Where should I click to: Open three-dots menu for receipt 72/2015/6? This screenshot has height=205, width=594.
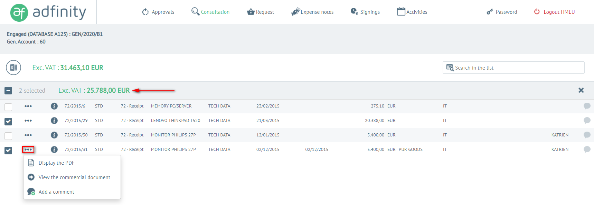(x=28, y=106)
